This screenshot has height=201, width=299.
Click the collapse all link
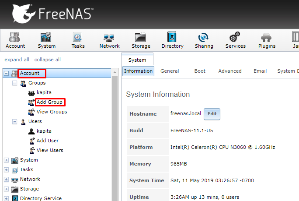(48, 60)
